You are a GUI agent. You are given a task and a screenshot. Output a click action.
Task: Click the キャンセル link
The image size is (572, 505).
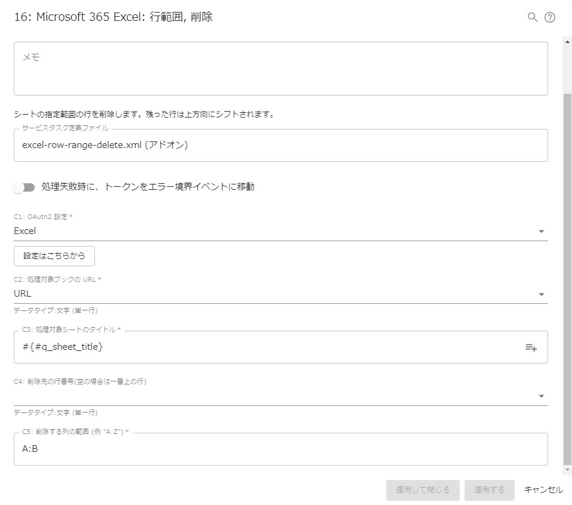point(542,489)
